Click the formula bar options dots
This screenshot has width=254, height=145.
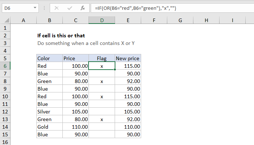(44, 8)
